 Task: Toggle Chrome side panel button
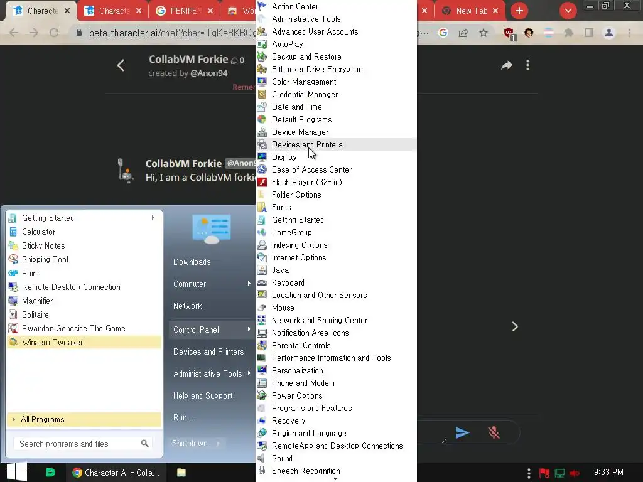589,33
